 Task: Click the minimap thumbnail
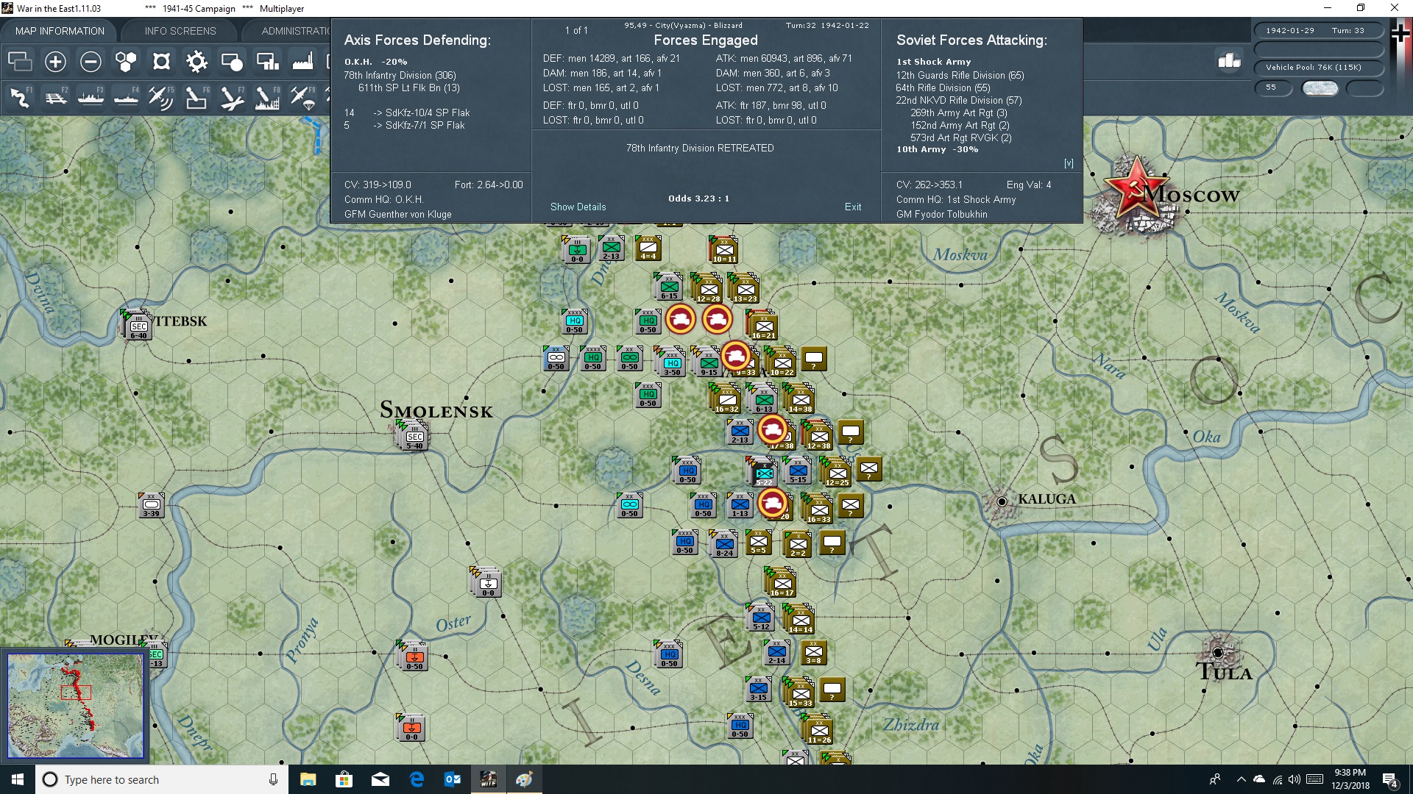76,706
